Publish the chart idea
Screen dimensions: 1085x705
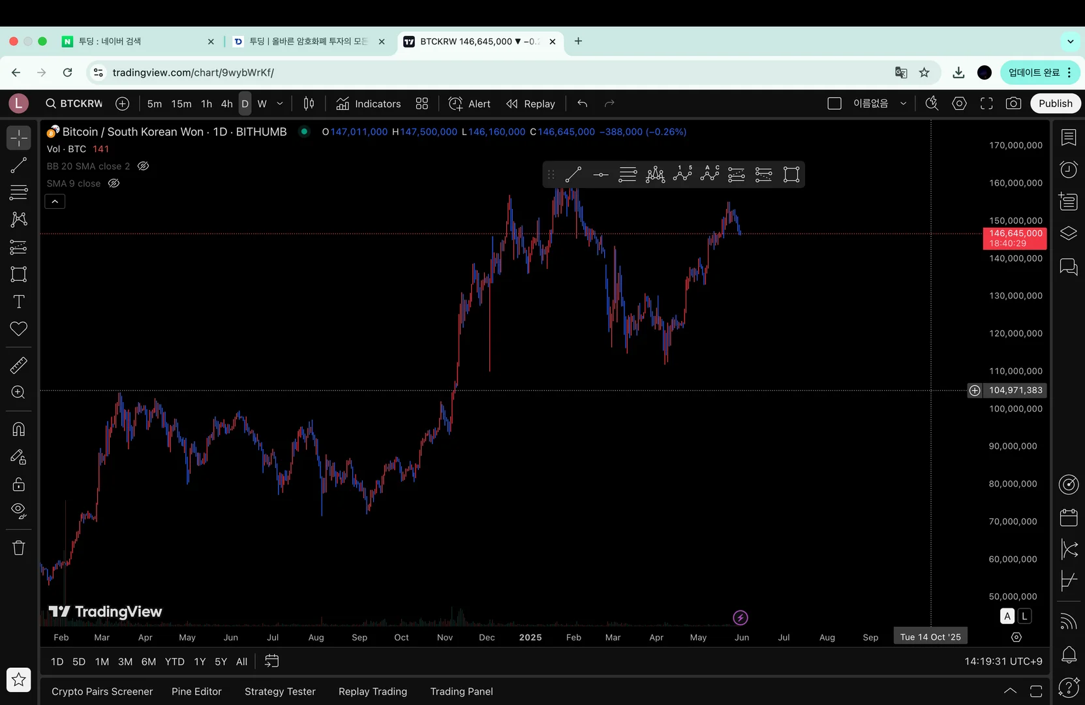click(1056, 104)
